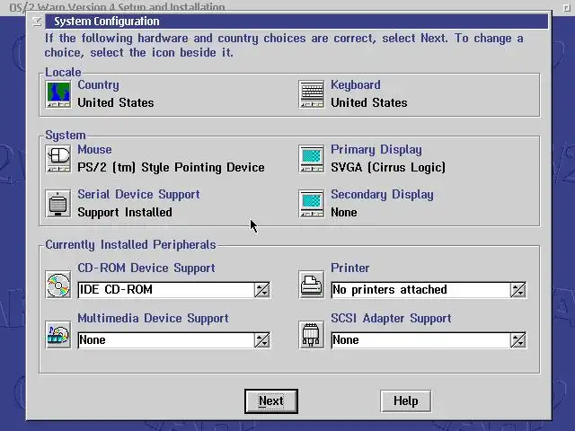Image resolution: width=575 pixels, height=431 pixels.
Task: Expand the Multimedia Device Support dropdown arrow
Action: [261, 340]
